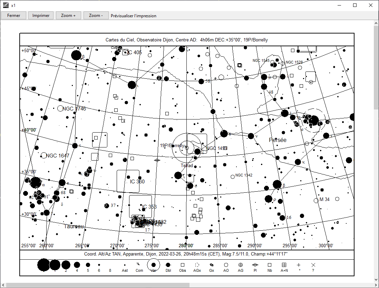Click the Fermer button
The image size is (379, 288).
(x=14, y=16)
